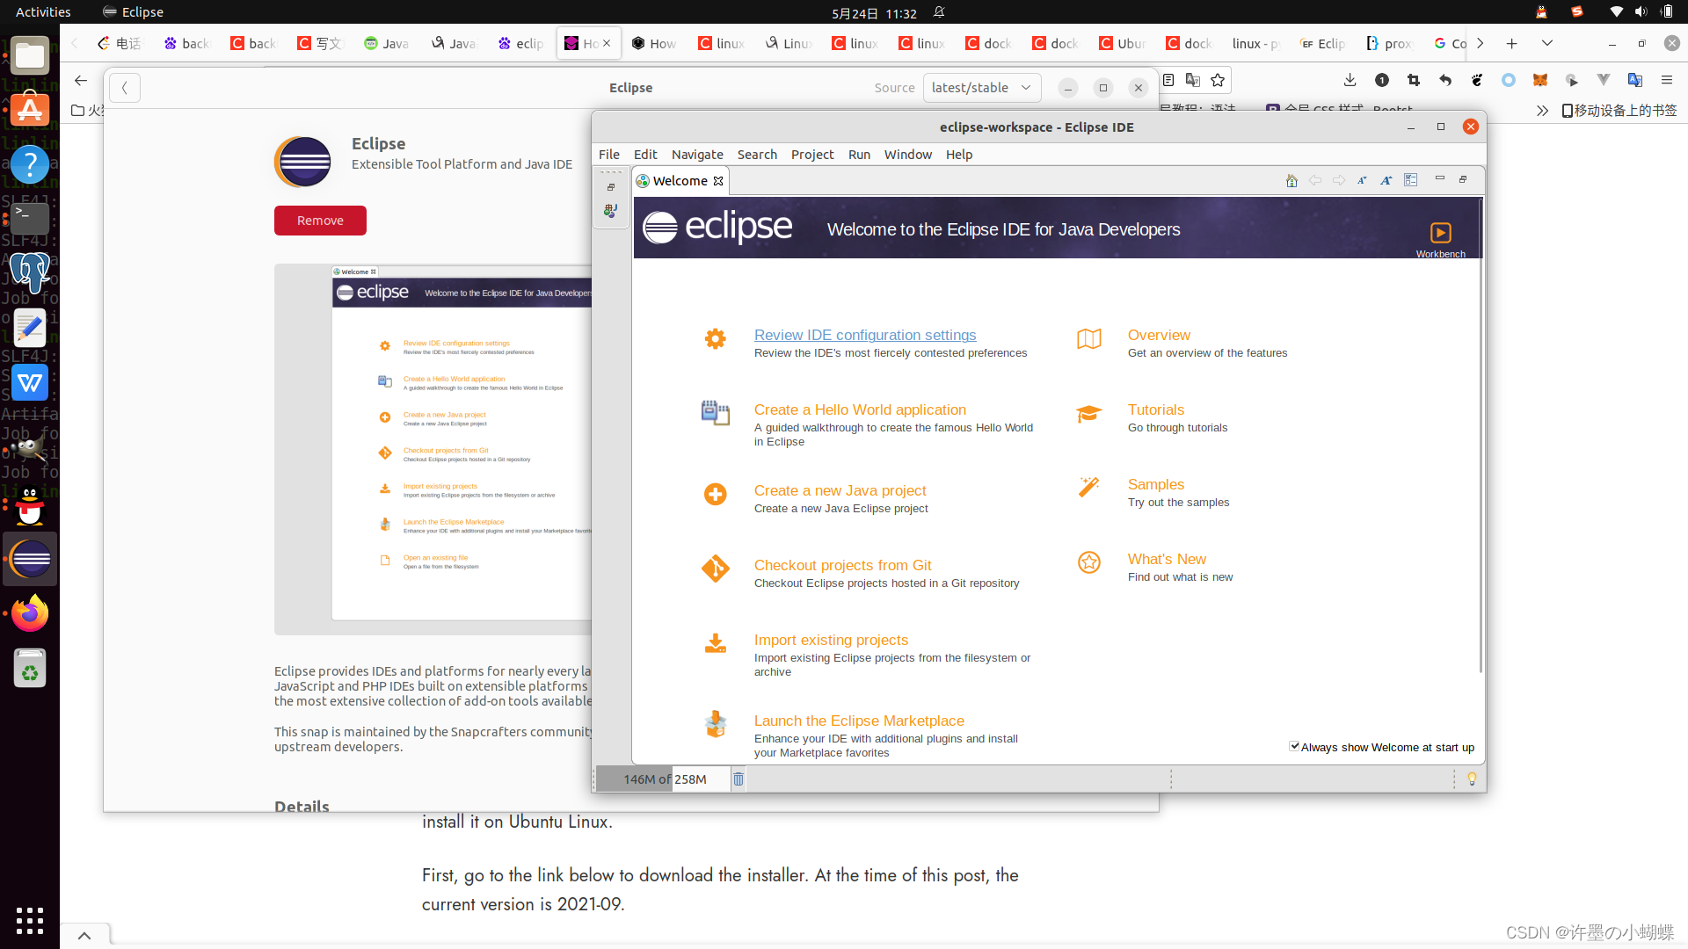Open the Navigate menu
Screen dimensions: 1688x949
696,155
